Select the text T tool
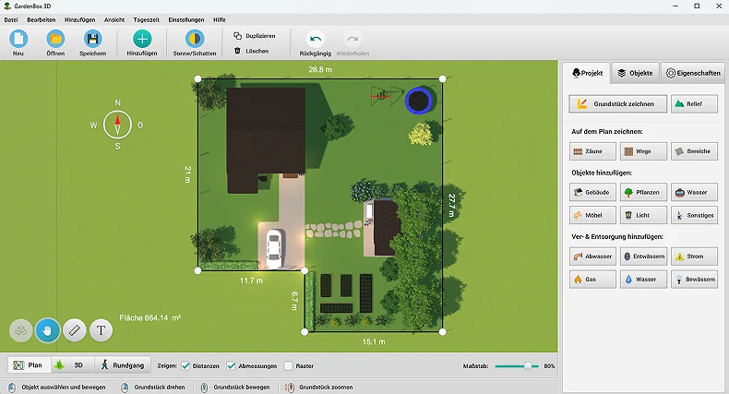The width and height of the screenshot is (729, 394). [101, 330]
